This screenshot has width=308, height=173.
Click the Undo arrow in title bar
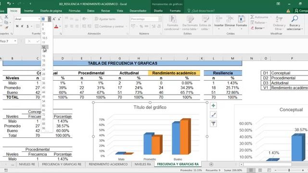point(9,4)
